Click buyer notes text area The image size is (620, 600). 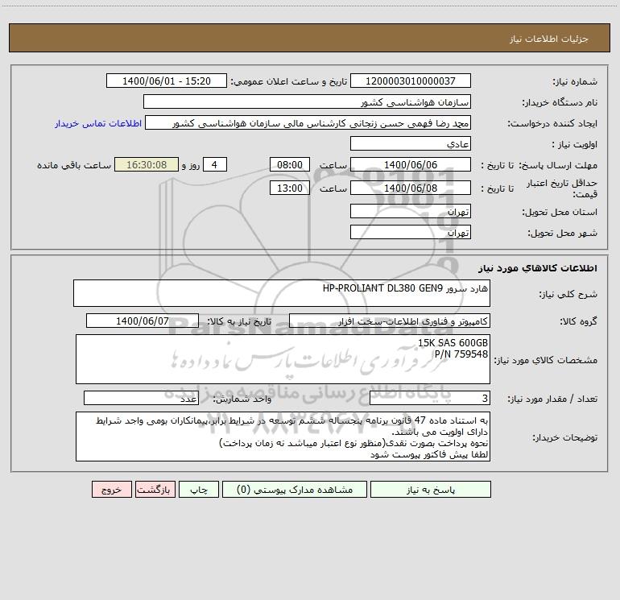coord(283,437)
